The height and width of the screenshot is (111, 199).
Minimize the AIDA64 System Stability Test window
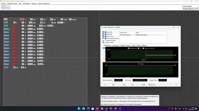coord(169,27)
